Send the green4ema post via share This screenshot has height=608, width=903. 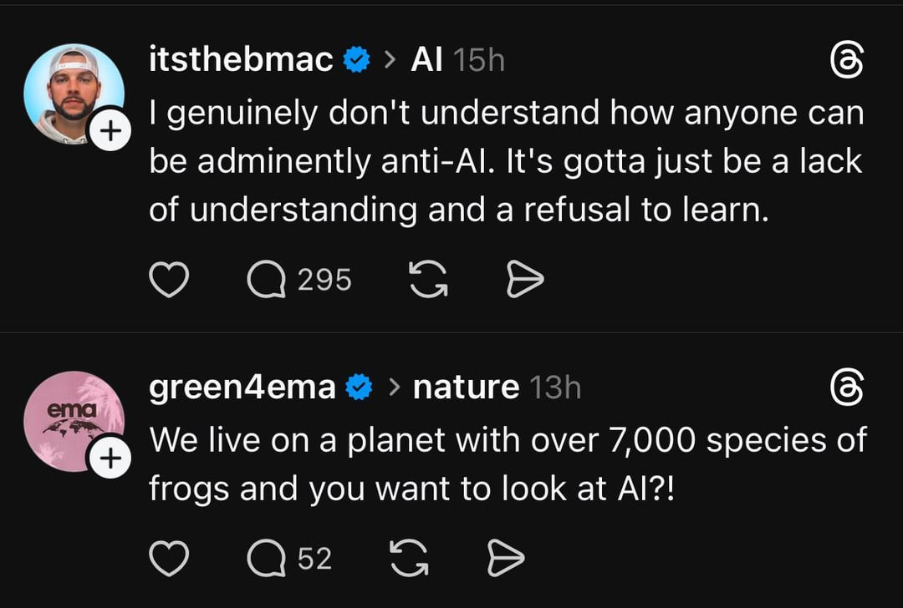506,559
